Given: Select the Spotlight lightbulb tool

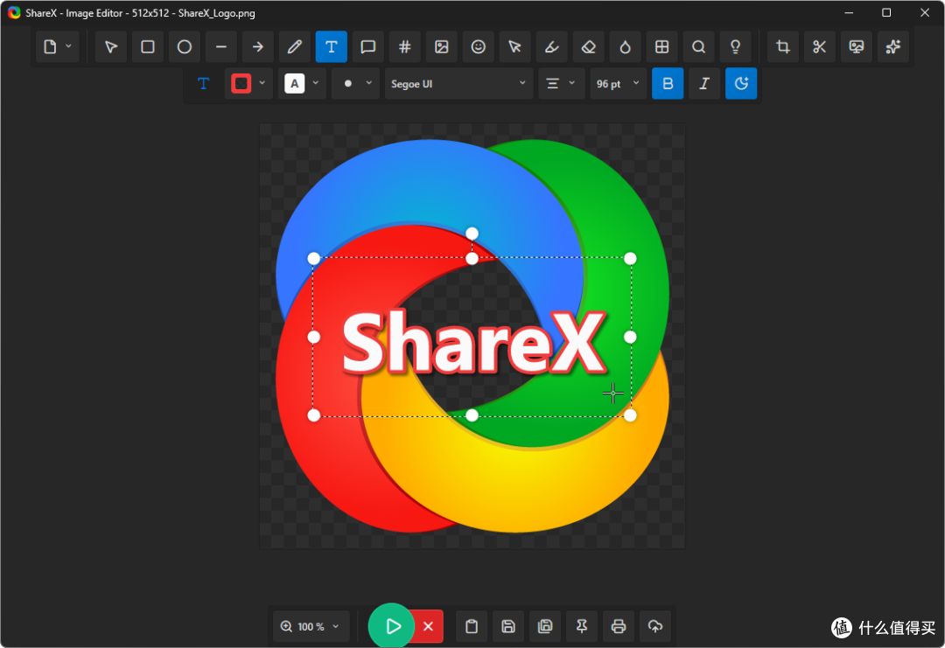Looking at the screenshot, I should click(x=736, y=47).
